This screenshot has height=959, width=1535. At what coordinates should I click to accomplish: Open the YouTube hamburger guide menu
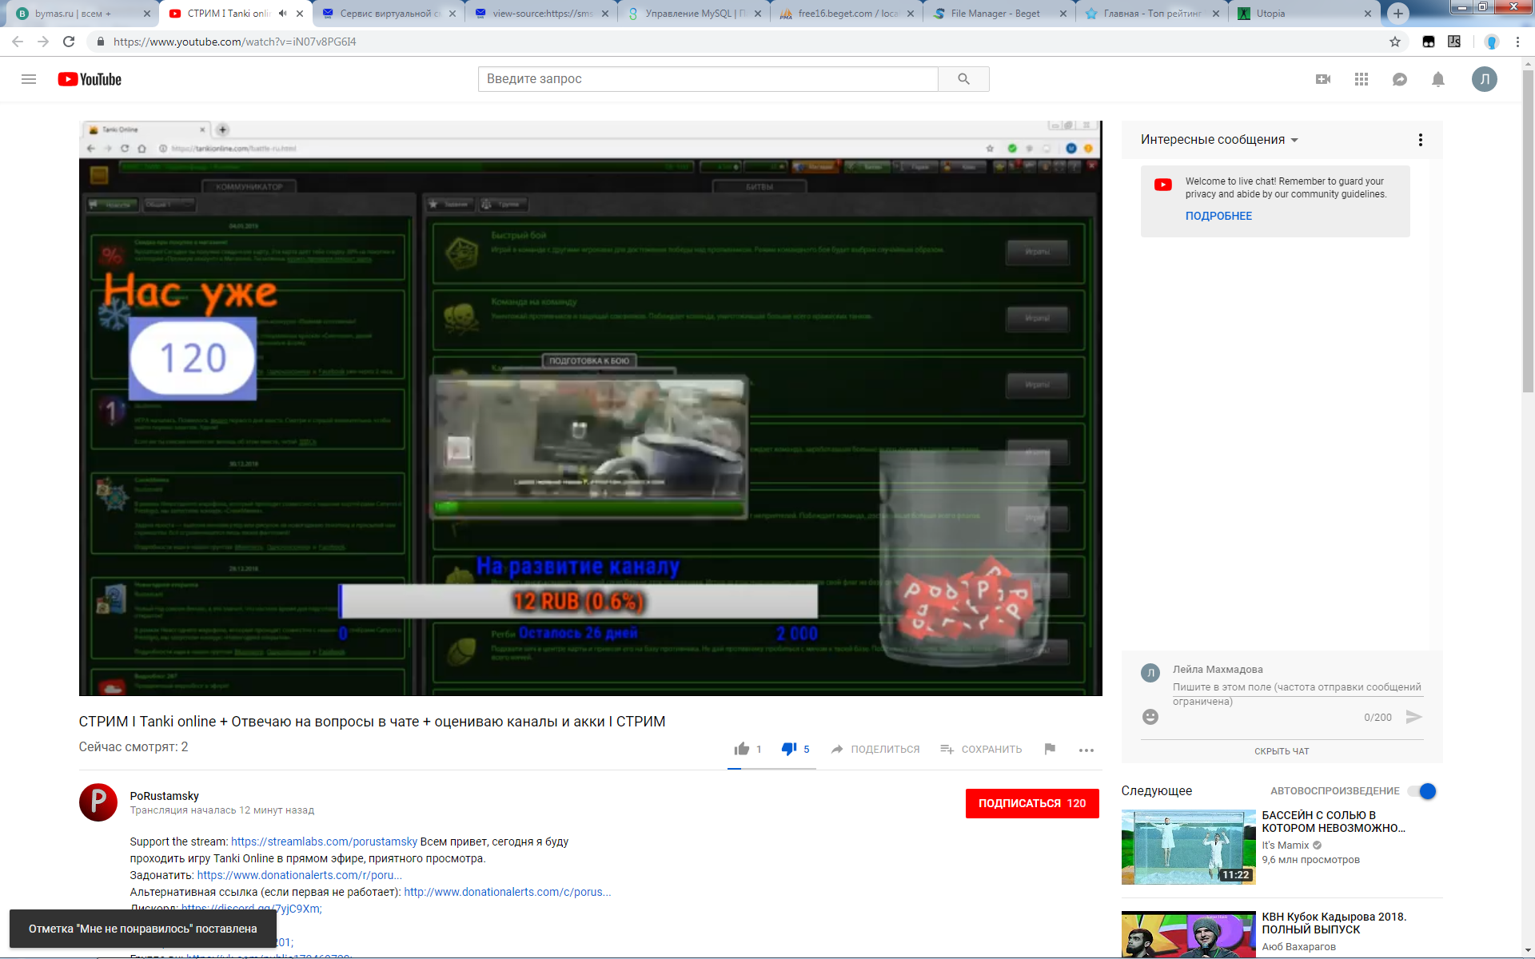(29, 79)
